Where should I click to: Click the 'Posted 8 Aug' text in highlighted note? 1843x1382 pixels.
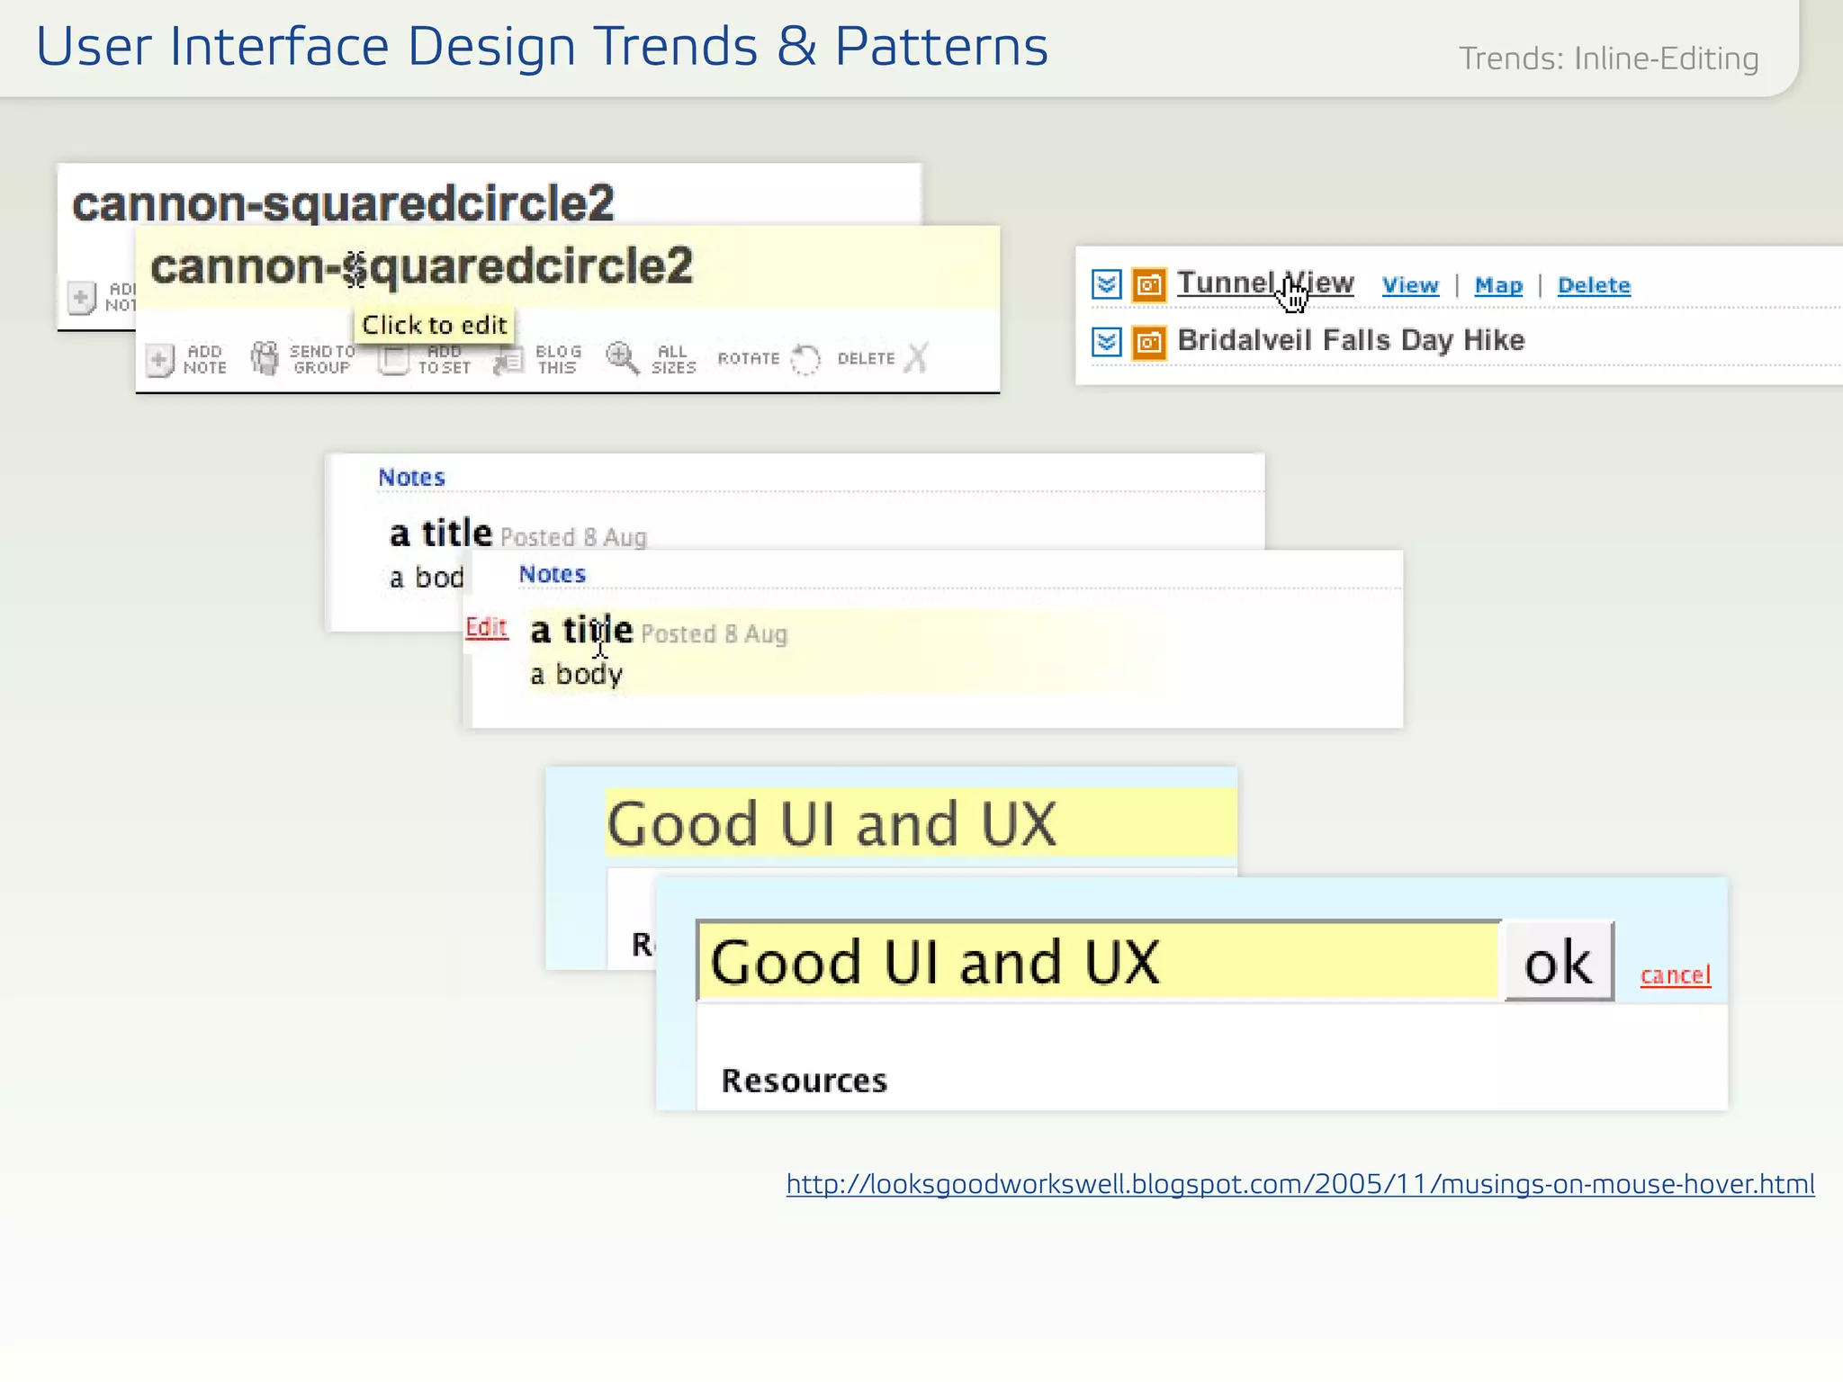pos(714,634)
